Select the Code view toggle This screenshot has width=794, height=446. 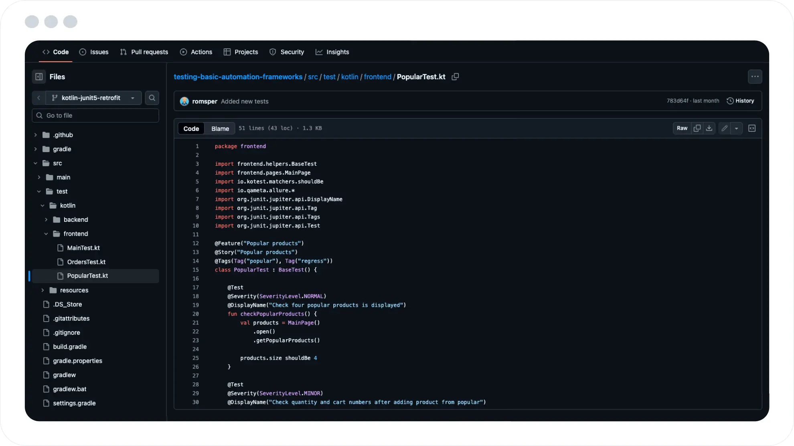click(191, 129)
